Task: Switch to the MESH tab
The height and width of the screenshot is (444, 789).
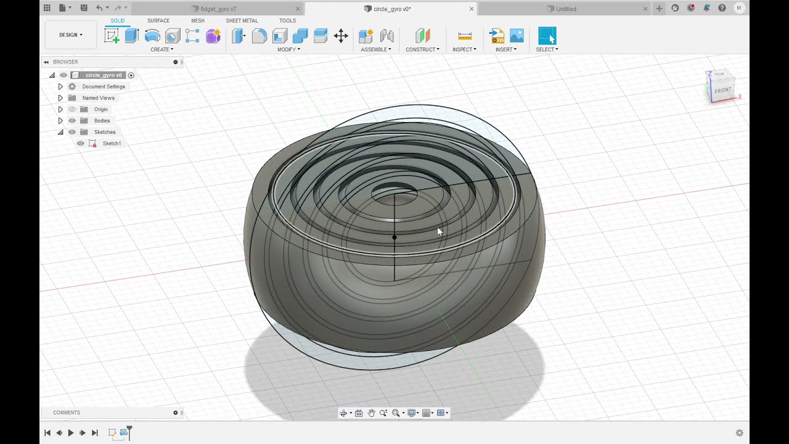Action: [x=198, y=21]
